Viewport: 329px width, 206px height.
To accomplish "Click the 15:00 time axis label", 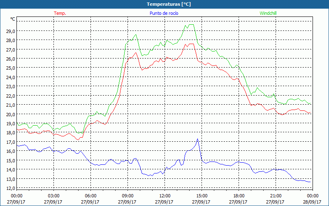I will pos(202,196).
